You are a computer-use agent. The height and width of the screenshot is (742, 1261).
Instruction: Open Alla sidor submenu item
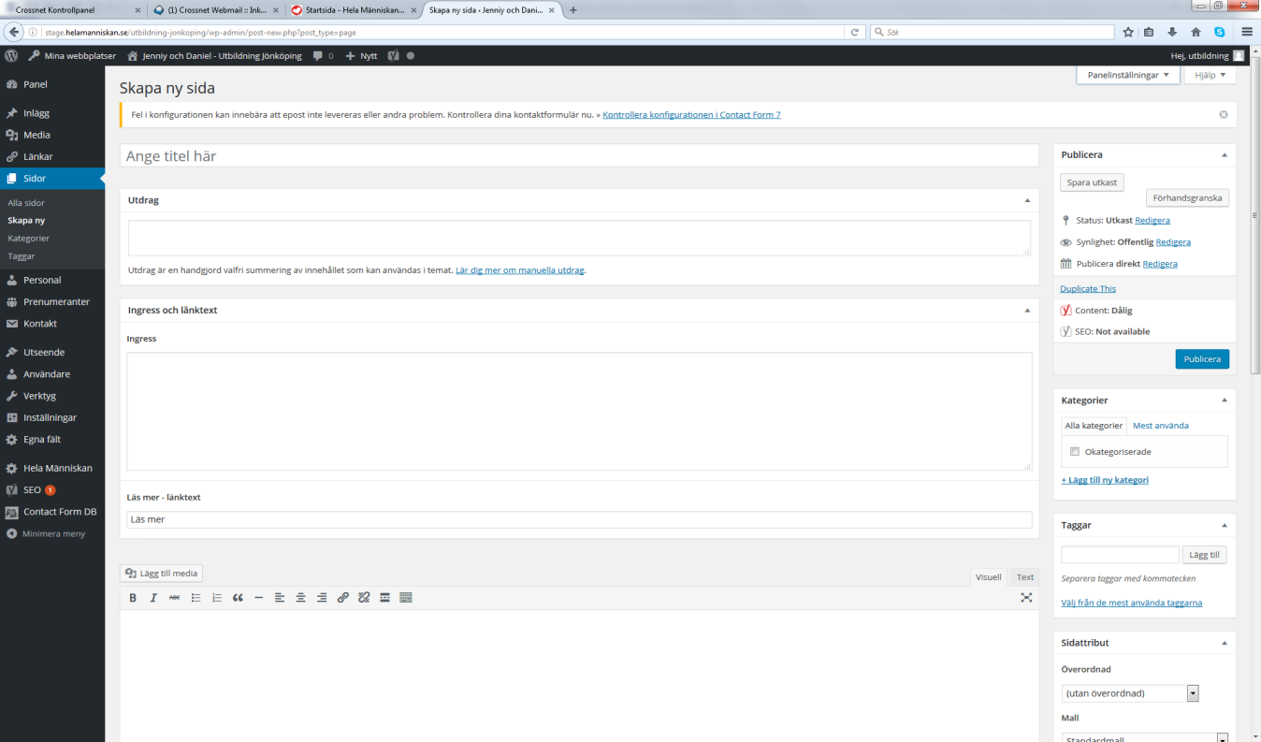26,203
